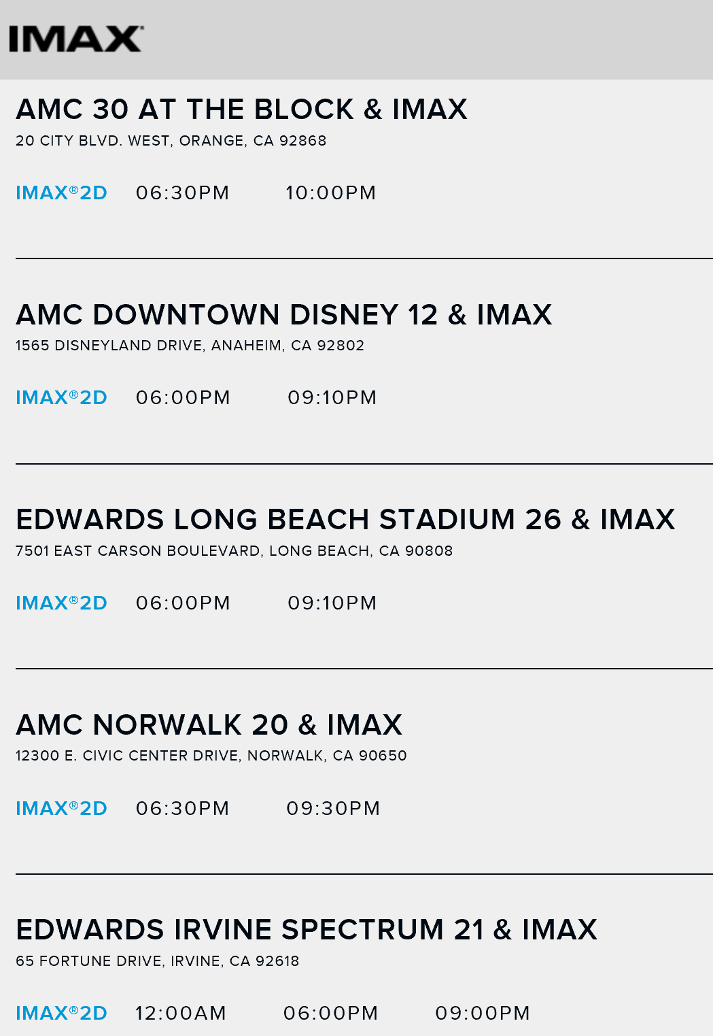The height and width of the screenshot is (1036, 713).
Task: Open AMC 30 at The Block & IMAX theater
Action: click(242, 110)
